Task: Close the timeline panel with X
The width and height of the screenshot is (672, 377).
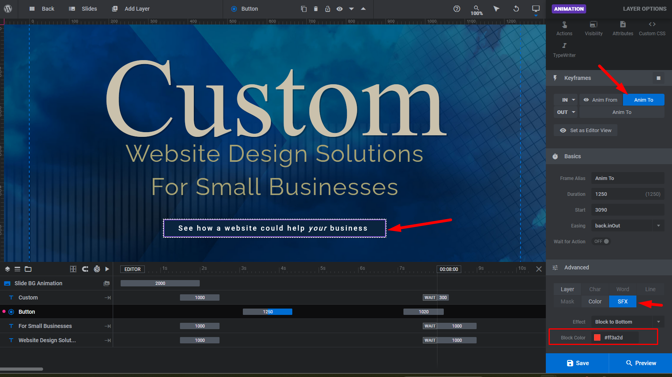Action: 539,269
